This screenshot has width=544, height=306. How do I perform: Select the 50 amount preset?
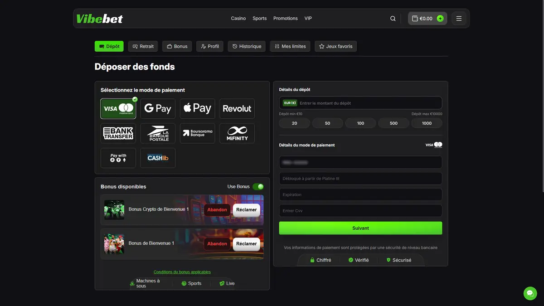(327, 123)
